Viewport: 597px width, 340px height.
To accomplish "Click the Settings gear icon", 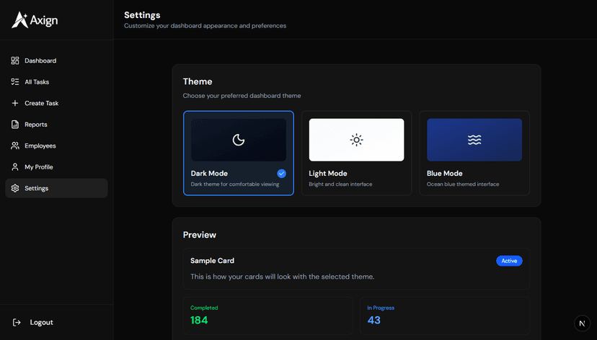I will click(15, 188).
